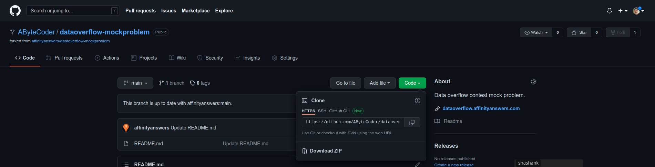Viewport: 655px width, 167px height.
Task: Switch to the Projects tab
Action: (144, 58)
